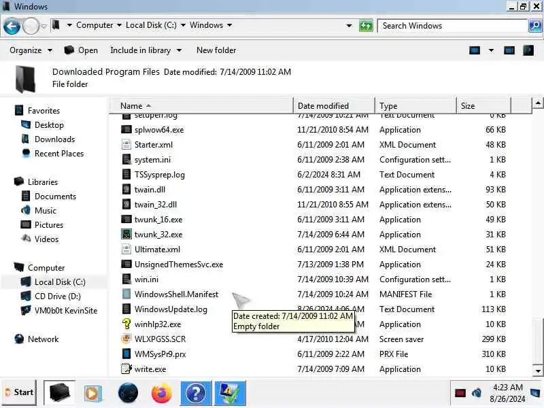This screenshot has height=408, width=544.
Task: Expand the Computer breadcrumb arrow
Action: [x=119, y=25]
